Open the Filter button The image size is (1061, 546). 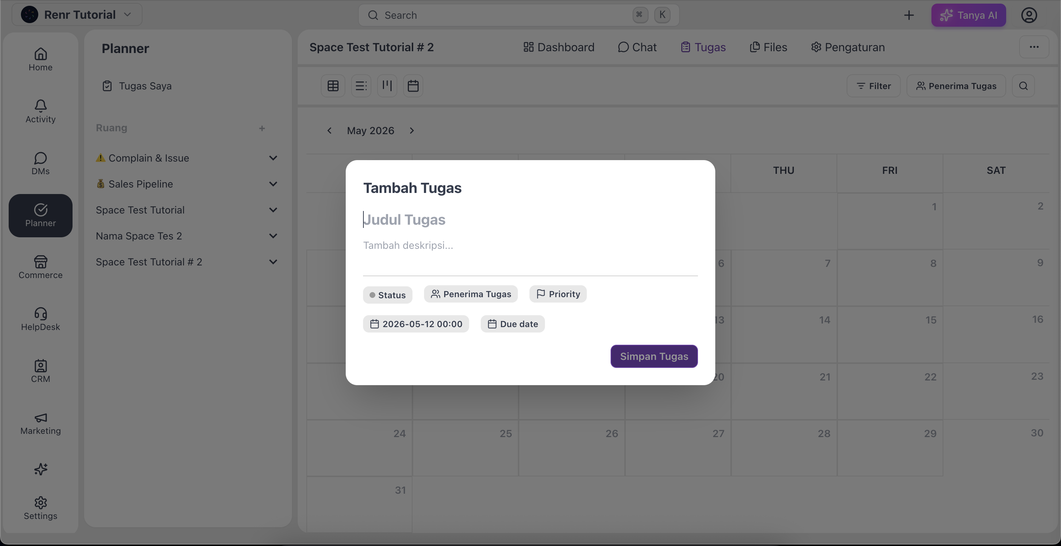tap(873, 85)
